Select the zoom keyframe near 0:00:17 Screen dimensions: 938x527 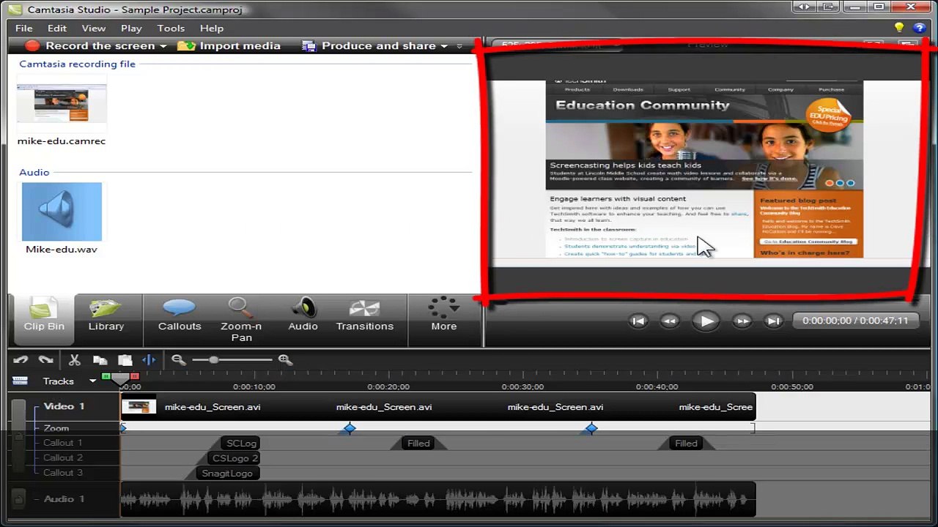350,428
